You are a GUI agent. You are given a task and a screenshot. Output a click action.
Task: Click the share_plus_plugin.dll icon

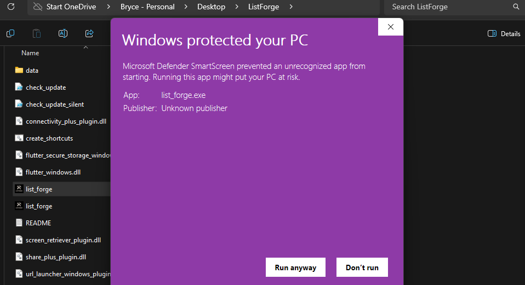pos(19,257)
